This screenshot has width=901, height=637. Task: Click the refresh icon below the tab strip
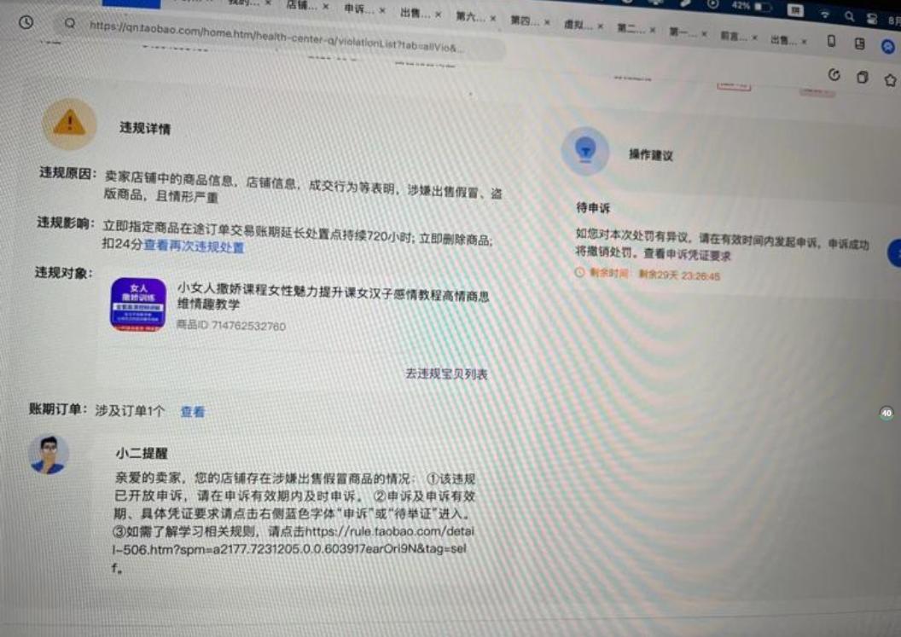click(834, 75)
